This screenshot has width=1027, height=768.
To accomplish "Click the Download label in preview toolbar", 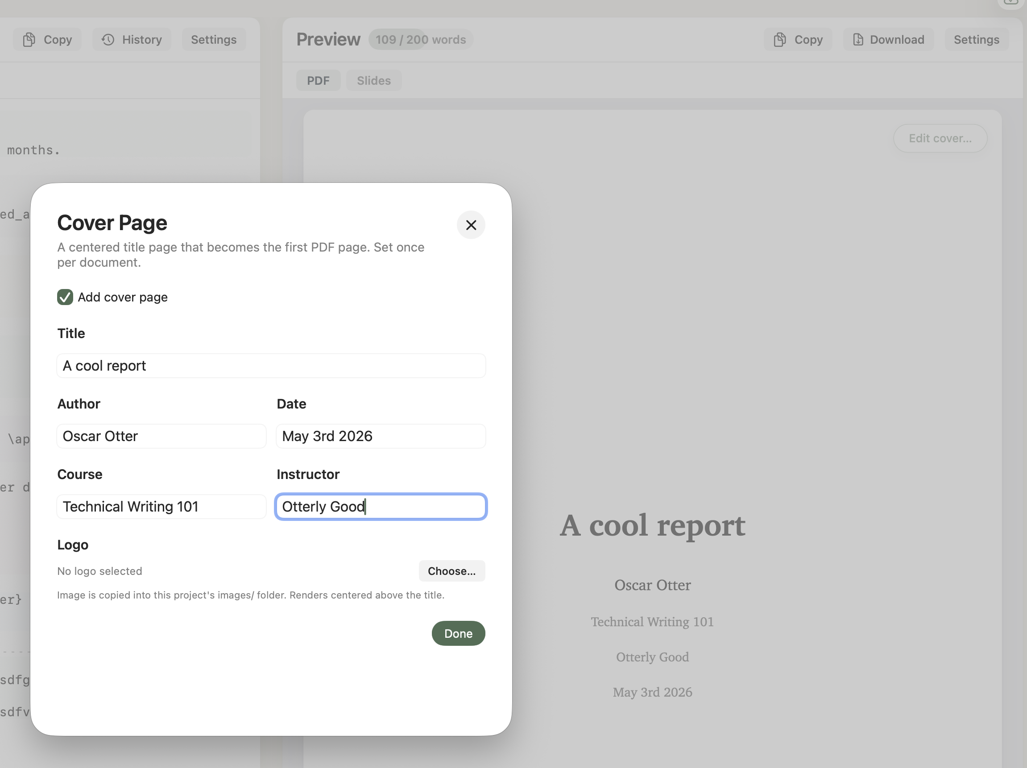I will (x=897, y=40).
